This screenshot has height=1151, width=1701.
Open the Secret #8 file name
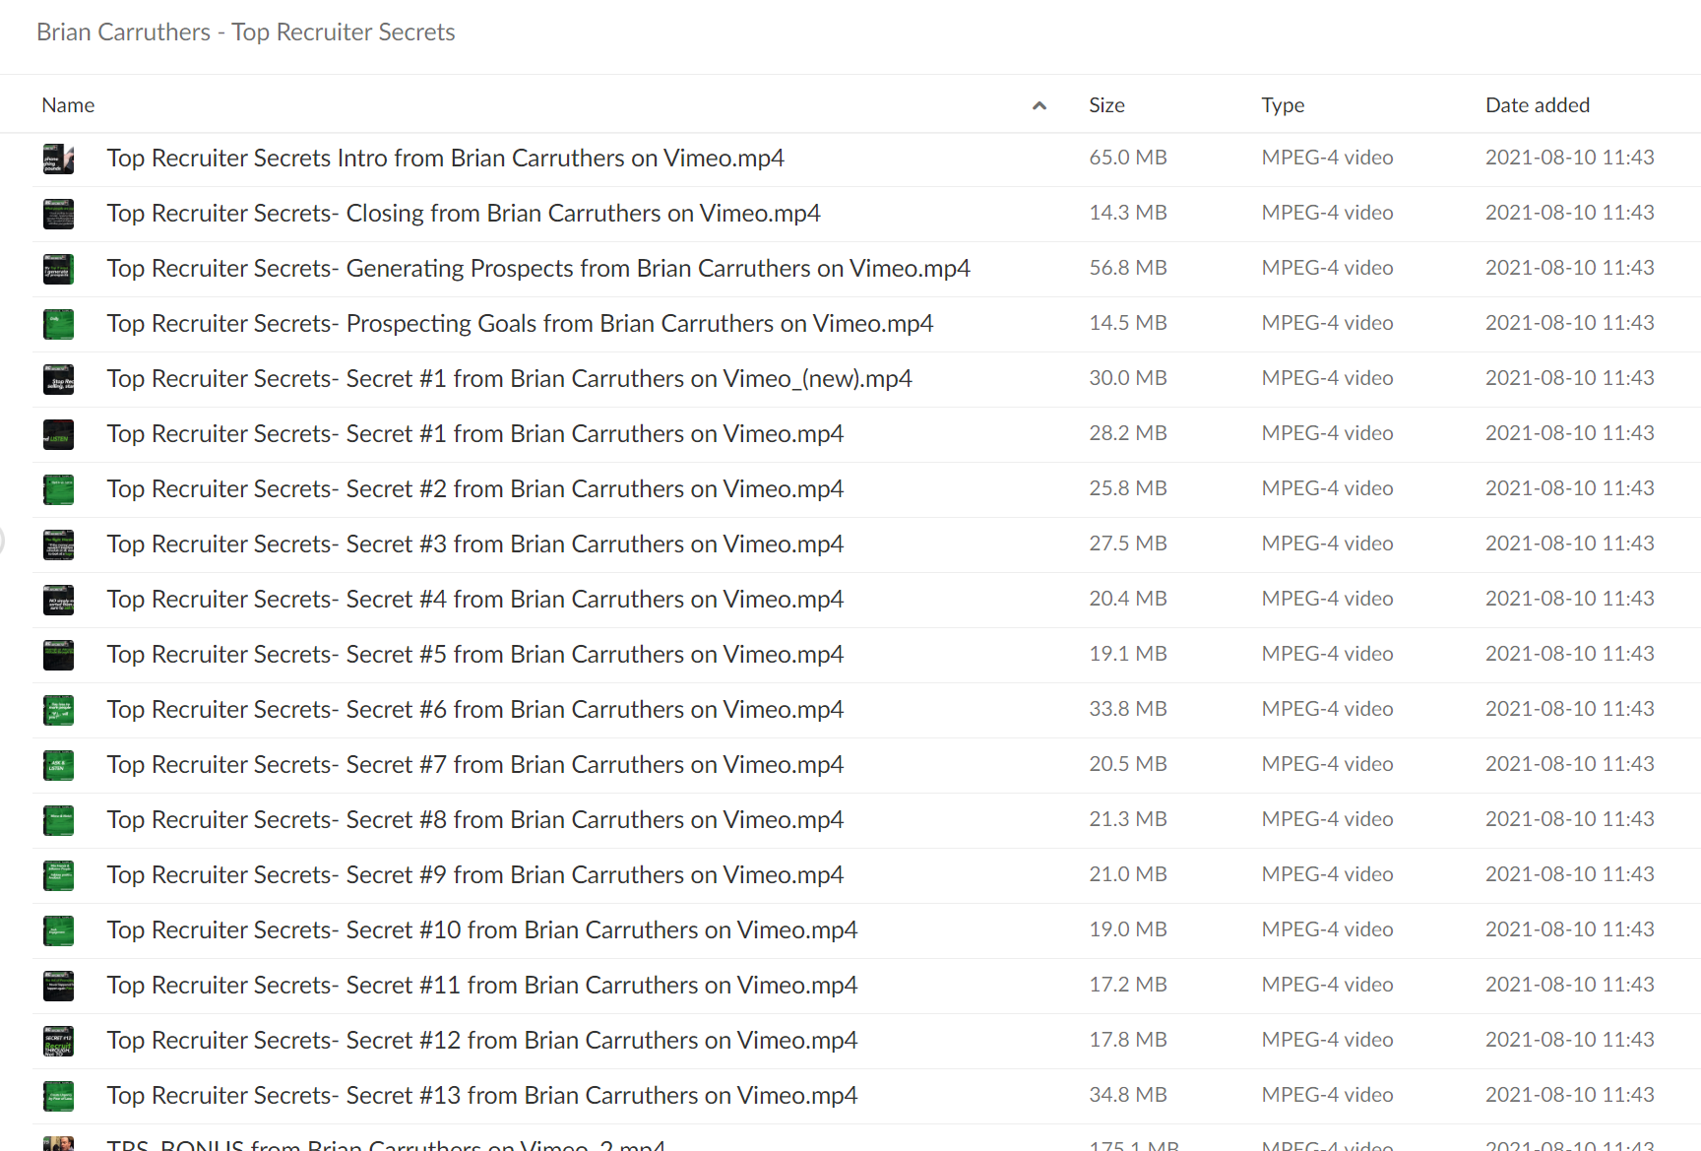pyautogui.click(x=474, y=820)
